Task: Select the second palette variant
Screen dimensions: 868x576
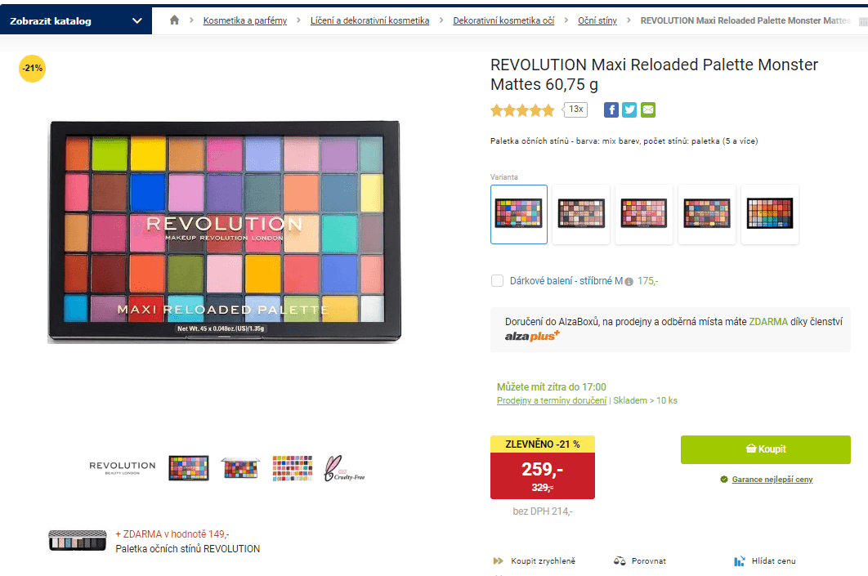Action: pos(581,214)
